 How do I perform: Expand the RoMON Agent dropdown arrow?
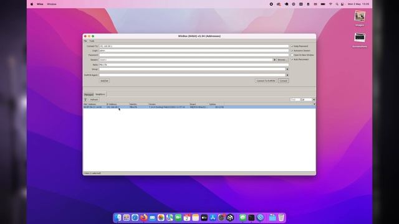(x=287, y=75)
